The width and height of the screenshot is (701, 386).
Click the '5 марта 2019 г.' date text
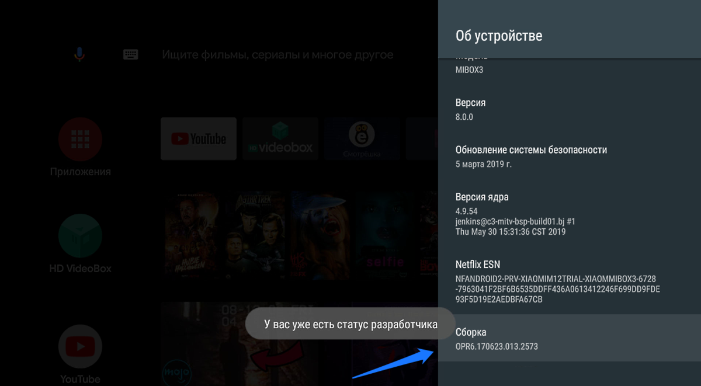(484, 164)
